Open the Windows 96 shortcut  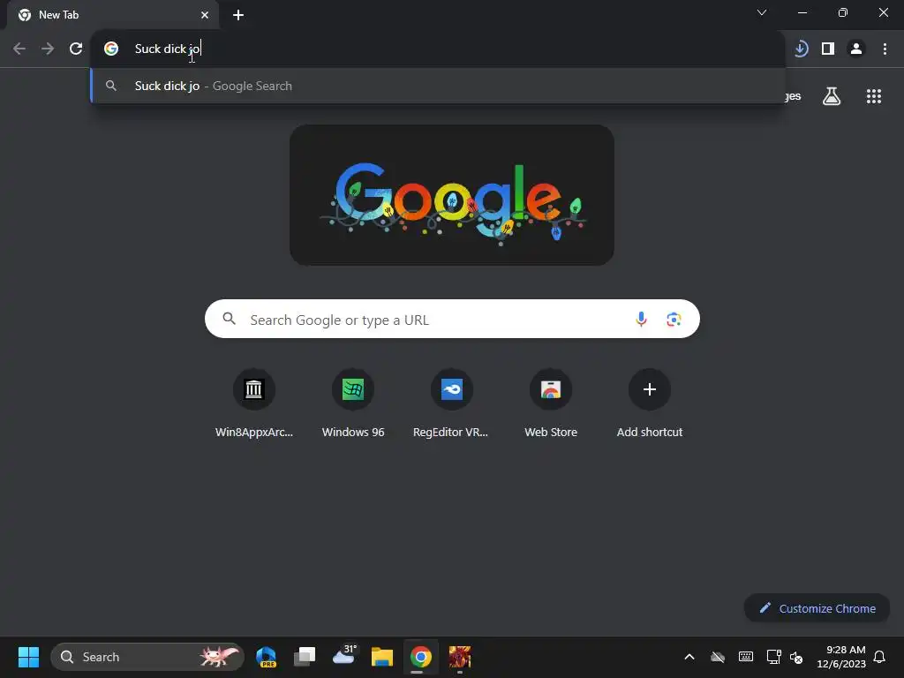pyautogui.click(x=353, y=403)
